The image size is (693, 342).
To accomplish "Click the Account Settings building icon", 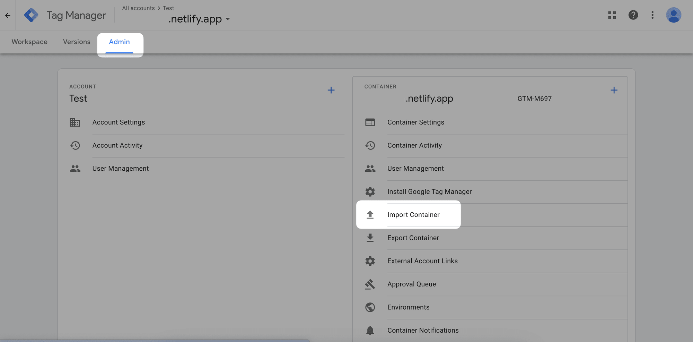I will pyautogui.click(x=75, y=122).
